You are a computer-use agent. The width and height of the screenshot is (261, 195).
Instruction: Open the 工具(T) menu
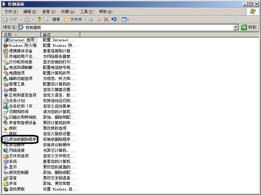[87, 12]
